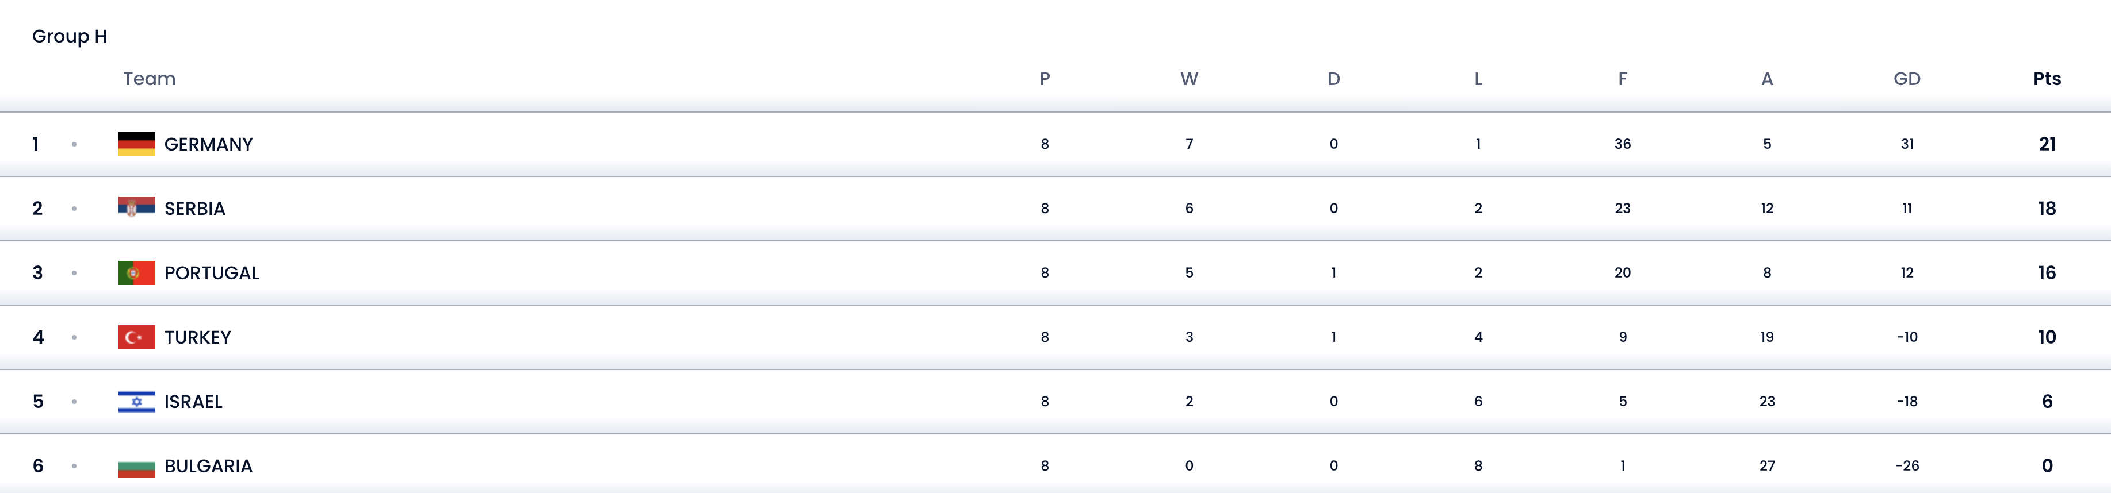The height and width of the screenshot is (493, 2111).
Task: Click the Portugal flag icon
Action: (x=137, y=273)
